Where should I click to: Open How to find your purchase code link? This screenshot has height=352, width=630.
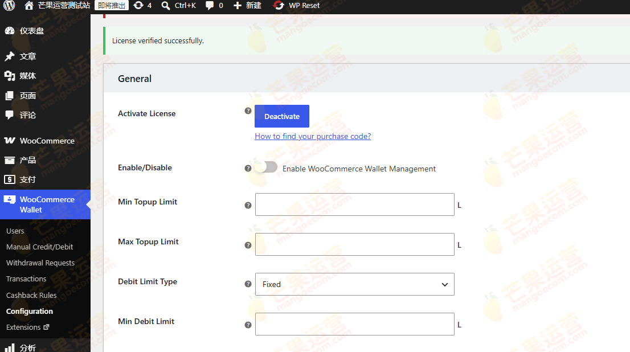click(313, 136)
